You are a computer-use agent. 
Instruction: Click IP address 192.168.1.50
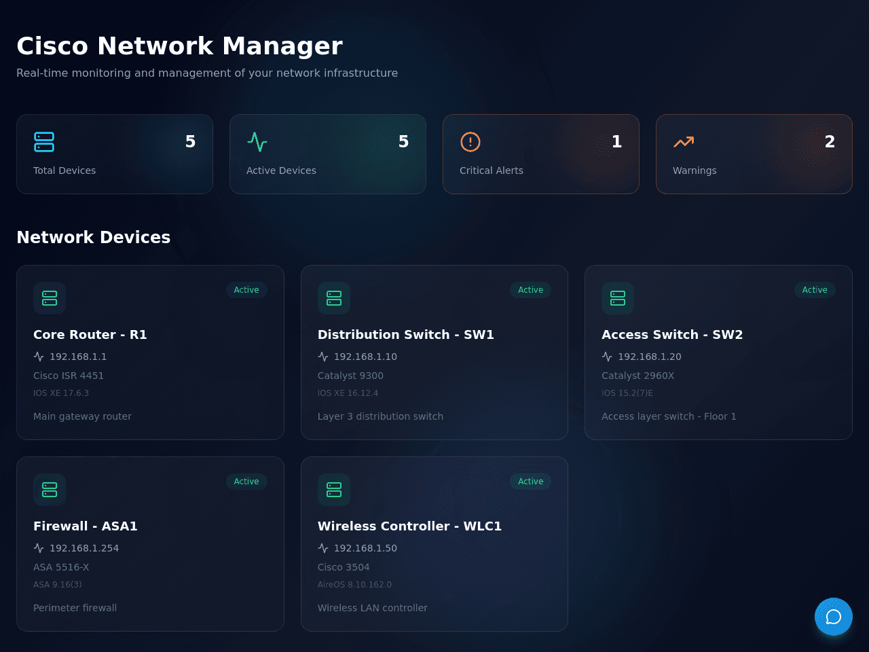(x=365, y=548)
